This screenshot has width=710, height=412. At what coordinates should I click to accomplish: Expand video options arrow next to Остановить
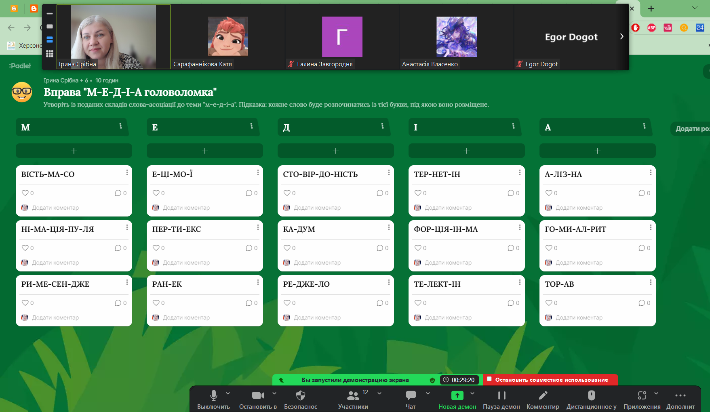(274, 393)
